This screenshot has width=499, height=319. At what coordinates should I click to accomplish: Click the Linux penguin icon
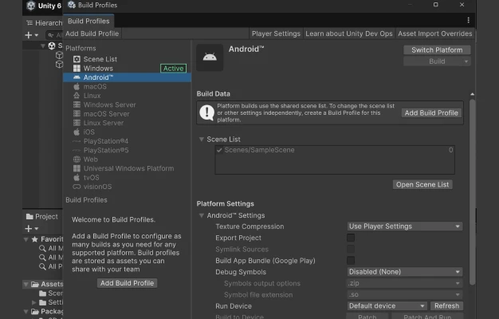[77, 96]
